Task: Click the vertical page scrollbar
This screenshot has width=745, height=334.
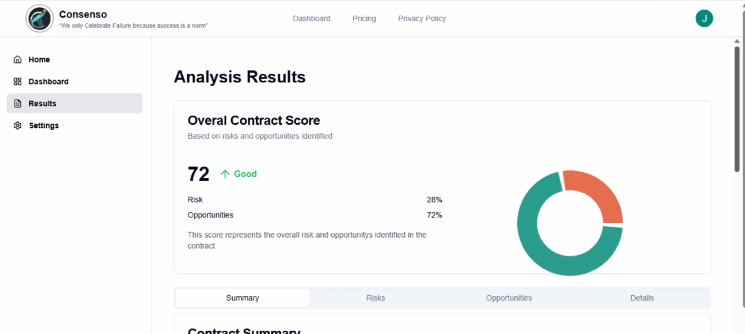Action: click(737, 109)
